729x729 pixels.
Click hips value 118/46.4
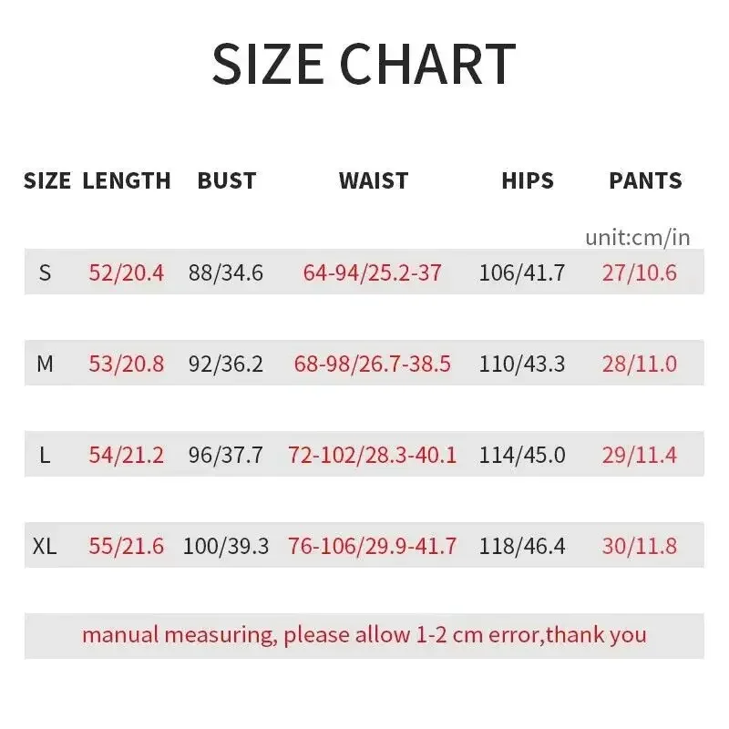point(522,546)
